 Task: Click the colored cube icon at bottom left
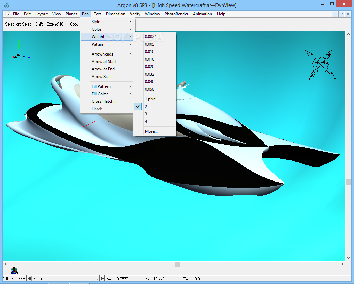pos(14,270)
